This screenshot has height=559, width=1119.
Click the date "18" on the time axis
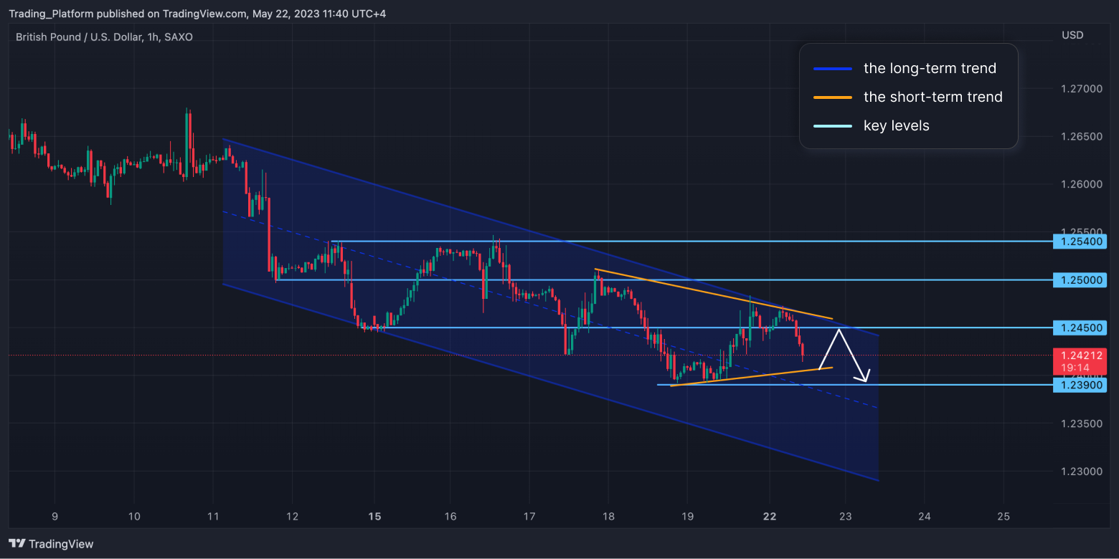tap(608, 516)
